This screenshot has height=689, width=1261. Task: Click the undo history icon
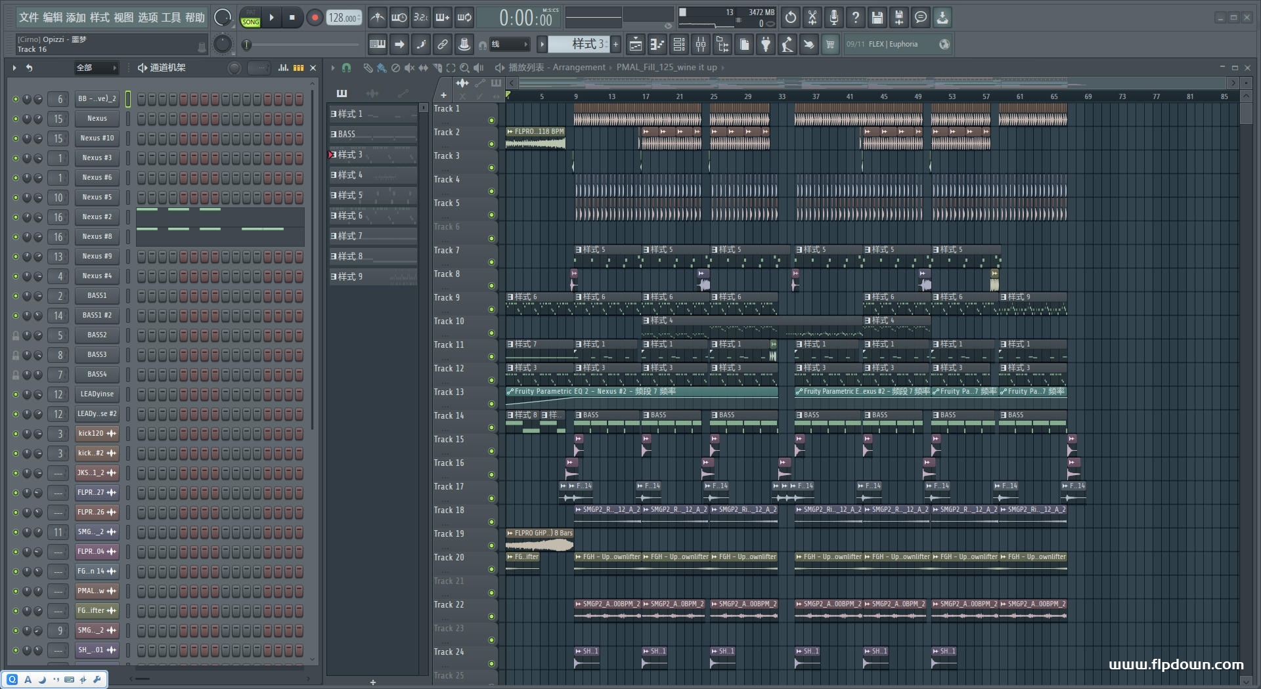click(790, 18)
